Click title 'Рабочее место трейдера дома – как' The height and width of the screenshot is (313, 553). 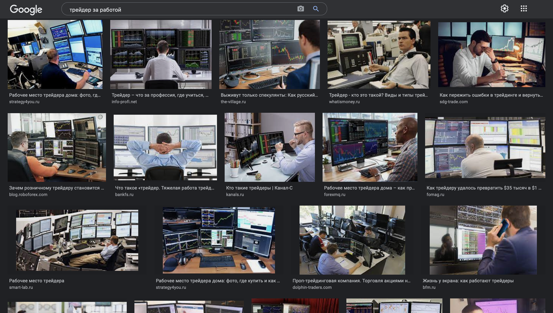point(369,188)
